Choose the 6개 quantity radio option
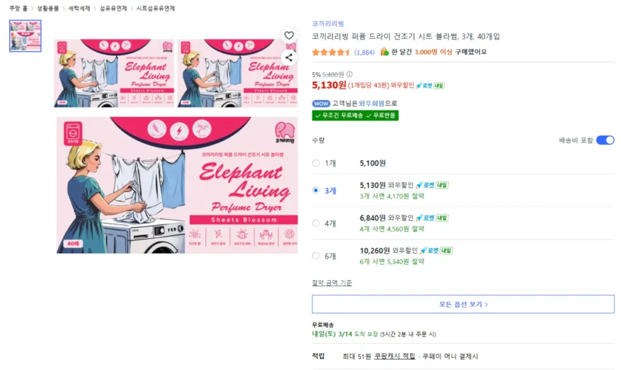This screenshot has height=370, width=621. [315, 256]
